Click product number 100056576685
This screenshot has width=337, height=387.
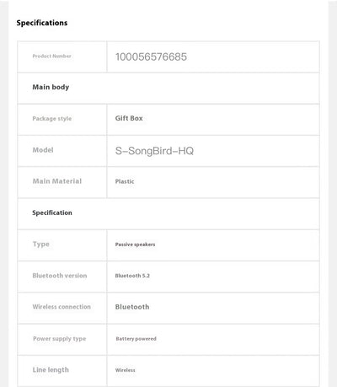(151, 56)
